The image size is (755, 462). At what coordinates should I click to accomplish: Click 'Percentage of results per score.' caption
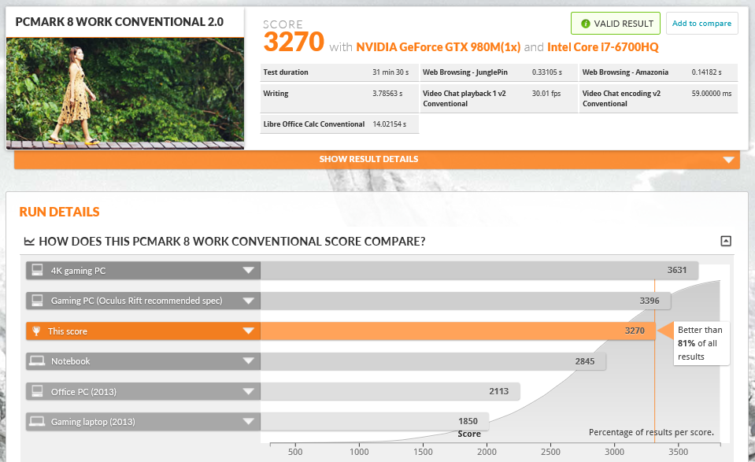651,432
